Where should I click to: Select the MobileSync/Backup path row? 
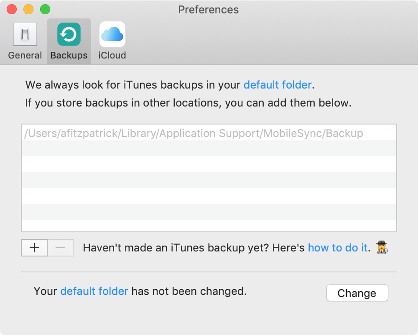pos(193,133)
